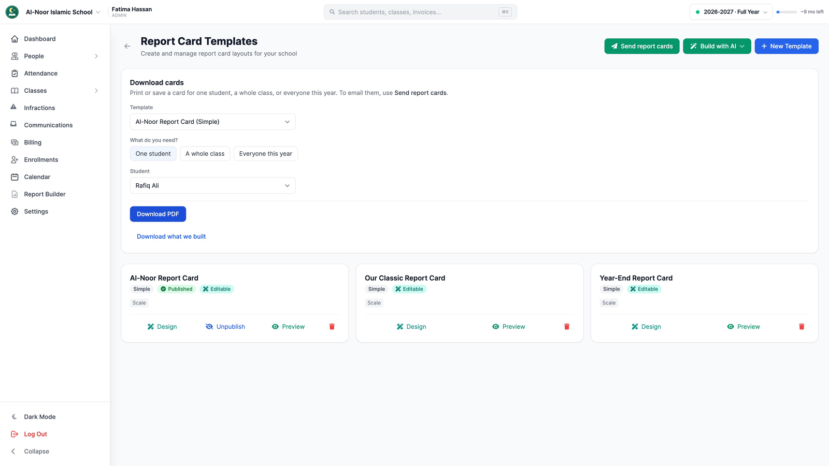Delete the Year-End Report Card template
This screenshot has height=466, width=829.
802,327
